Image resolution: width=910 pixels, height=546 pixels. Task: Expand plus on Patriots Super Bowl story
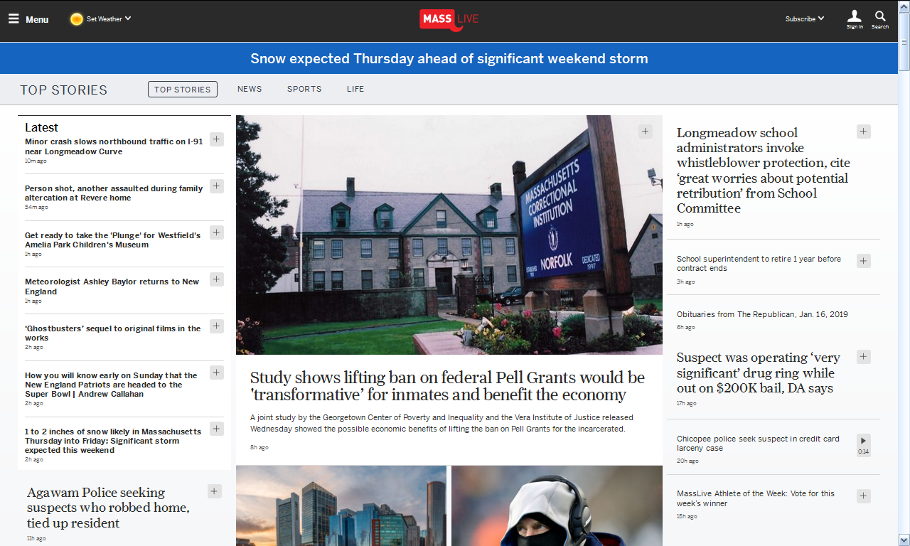(x=217, y=373)
